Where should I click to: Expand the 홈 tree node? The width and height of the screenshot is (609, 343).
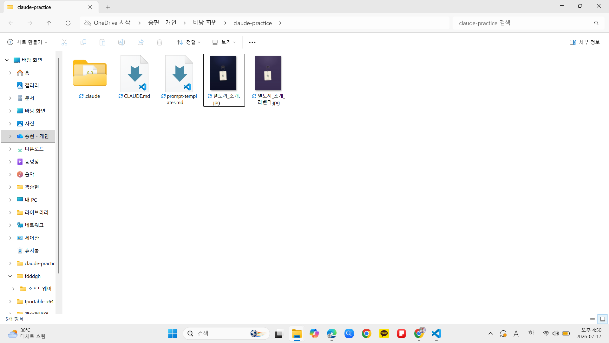(x=10, y=73)
